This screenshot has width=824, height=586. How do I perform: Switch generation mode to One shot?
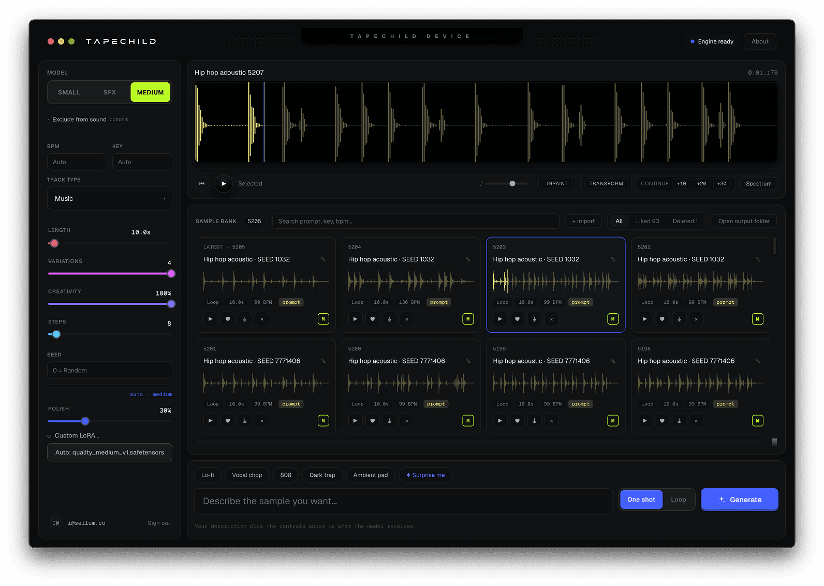[641, 500]
